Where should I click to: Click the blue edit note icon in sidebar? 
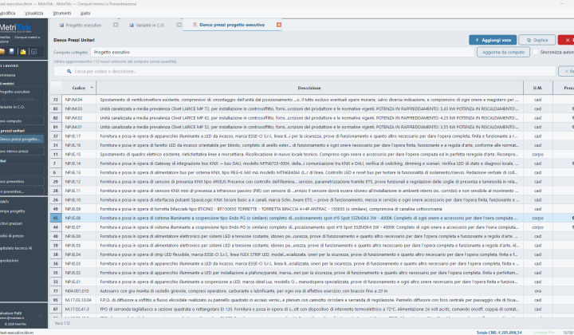34,52
